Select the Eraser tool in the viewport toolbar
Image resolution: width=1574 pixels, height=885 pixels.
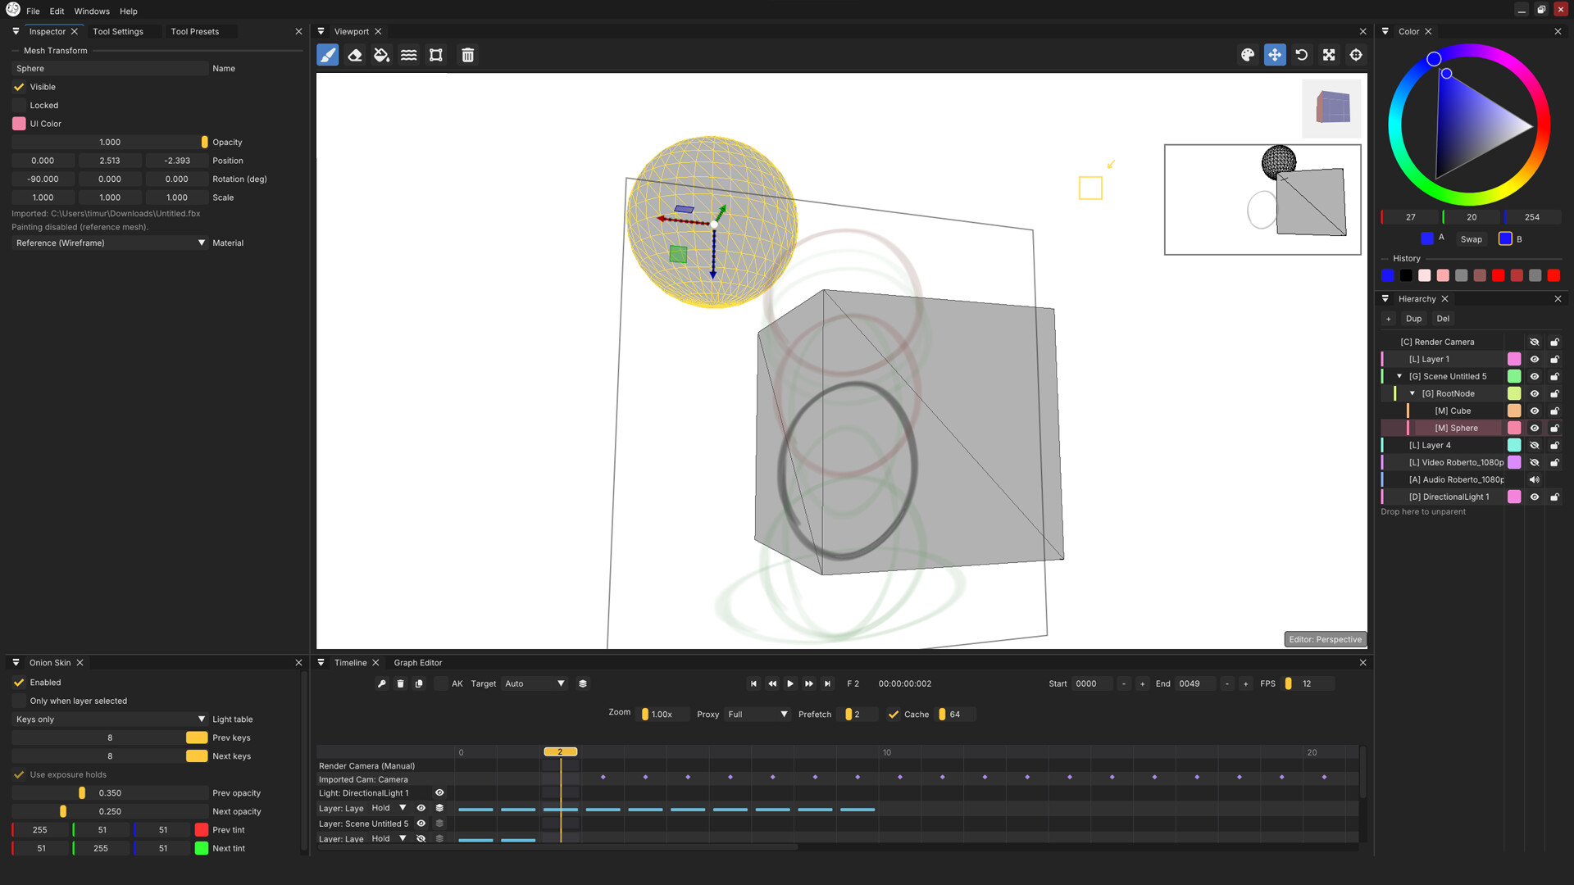[x=354, y=55]
